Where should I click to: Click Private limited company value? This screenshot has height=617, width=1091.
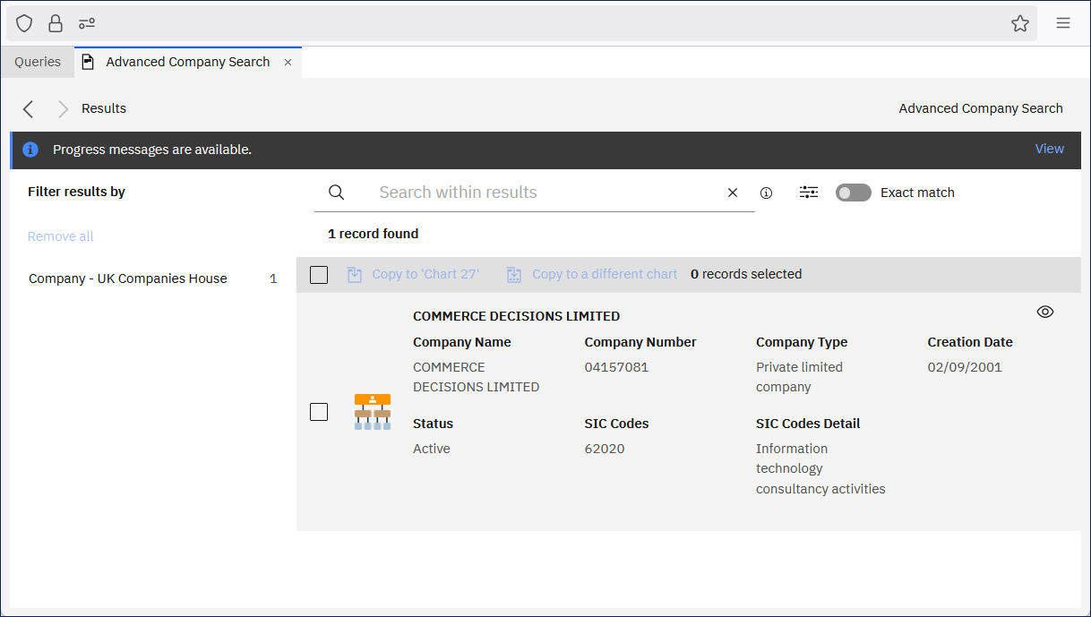[799, 377]
